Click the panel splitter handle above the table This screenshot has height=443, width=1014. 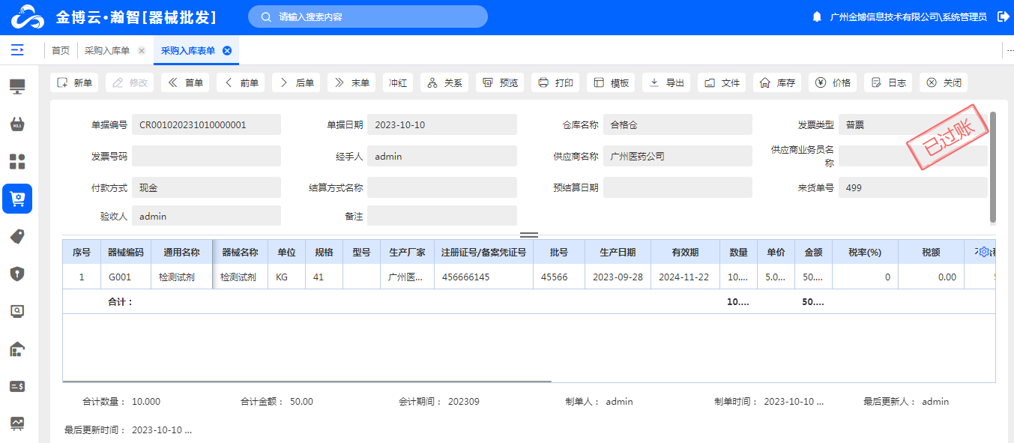coord(529,235)
